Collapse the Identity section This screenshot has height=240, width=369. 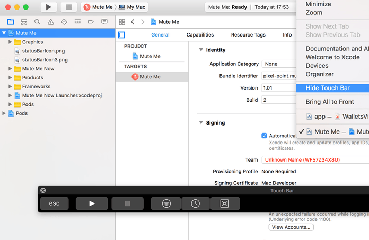(x=201, y=50)
